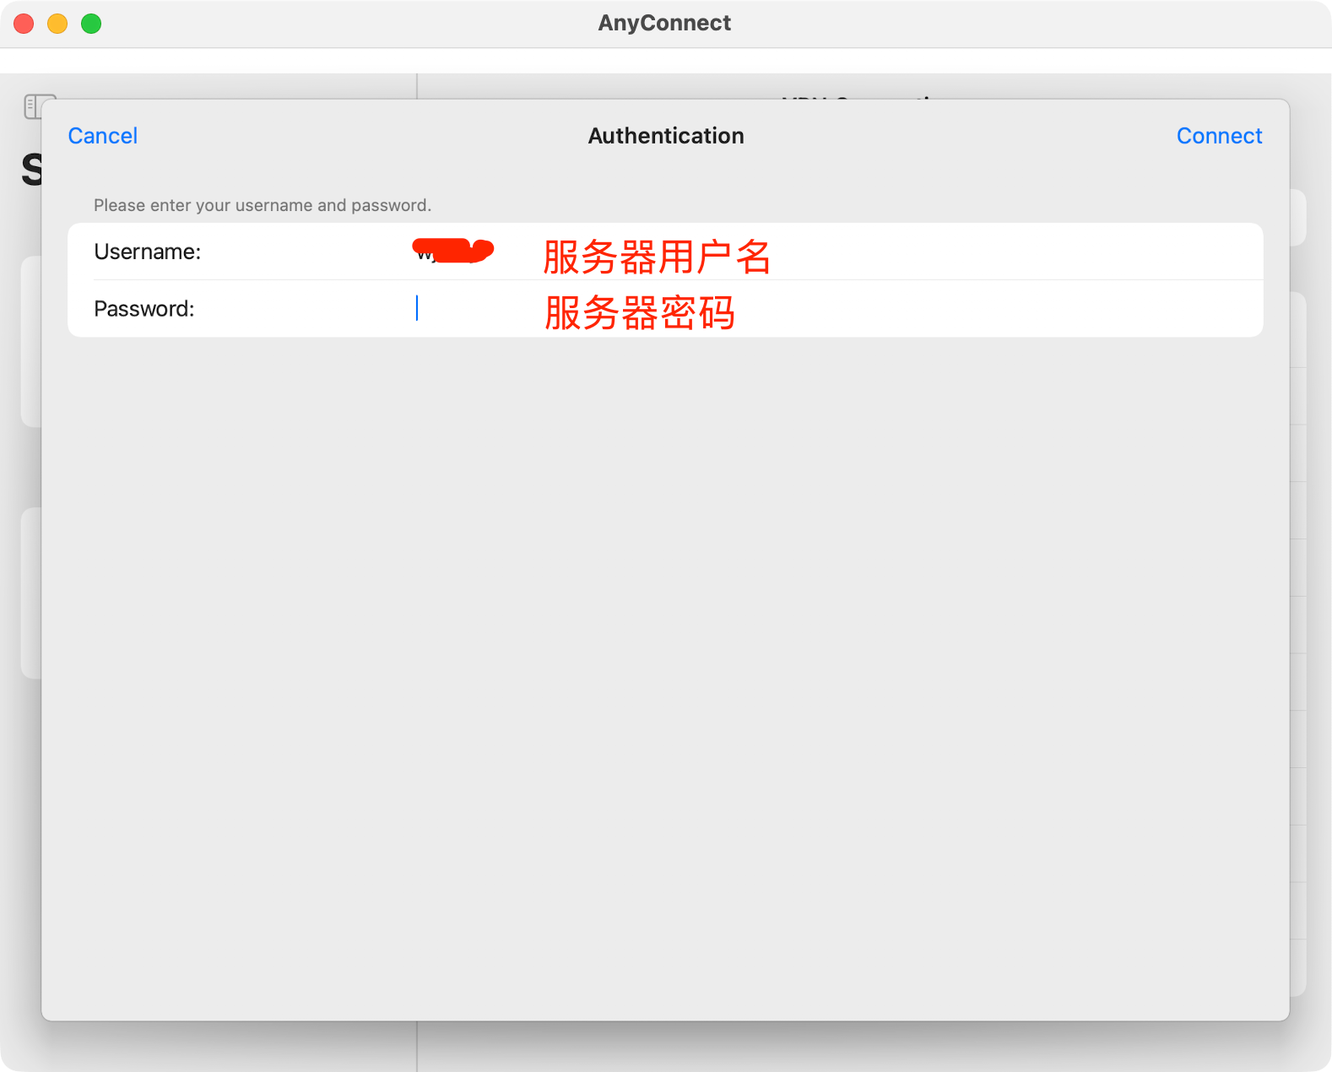Click the red 服务器密码 annotation

tap(639, 312)
